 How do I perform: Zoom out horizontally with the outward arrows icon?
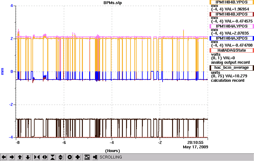[45, 157]
